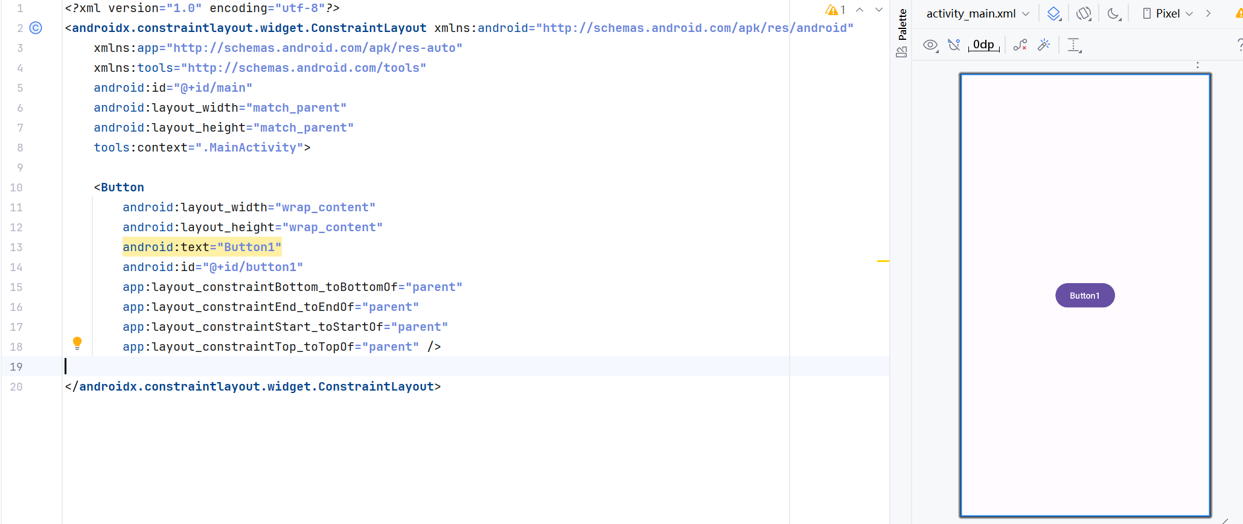This screenshot has height=524, width=1243.
Task: Expand hidden toolbar items with the chevron
Action: click(x=1208, y=14)
